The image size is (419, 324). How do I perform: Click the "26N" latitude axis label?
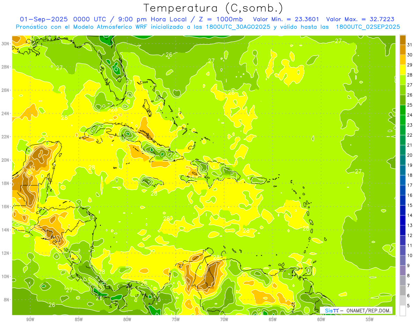(6, 90)
